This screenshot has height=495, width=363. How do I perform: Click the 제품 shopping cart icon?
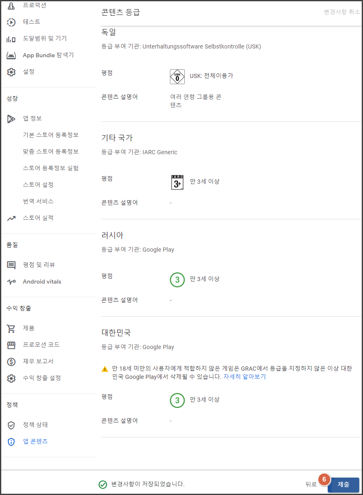pyautogui.click(x=11, y=328)
